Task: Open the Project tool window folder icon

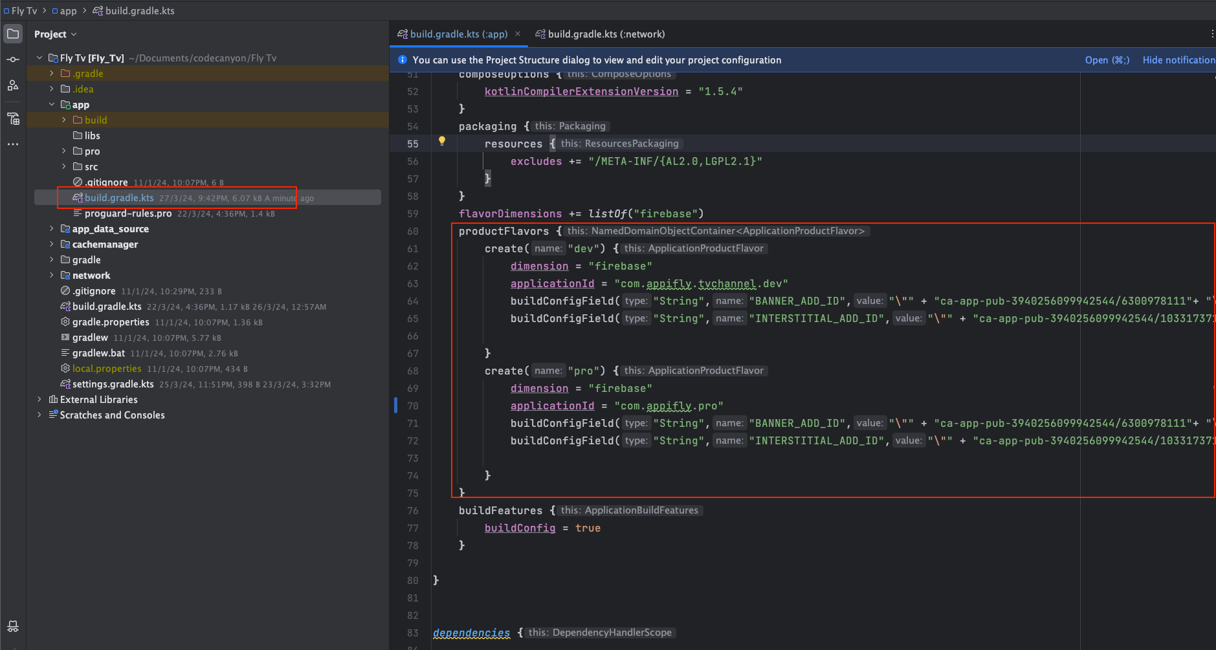Action: pos(13,34)
